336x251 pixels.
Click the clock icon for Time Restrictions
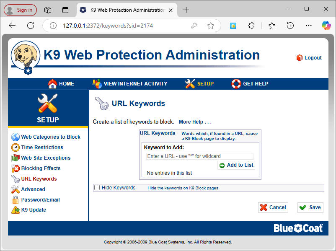(16, 147)
